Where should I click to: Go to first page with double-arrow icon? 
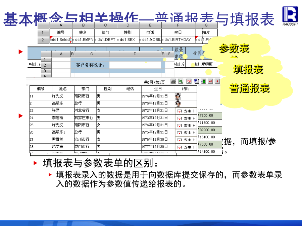click(210, 81)
